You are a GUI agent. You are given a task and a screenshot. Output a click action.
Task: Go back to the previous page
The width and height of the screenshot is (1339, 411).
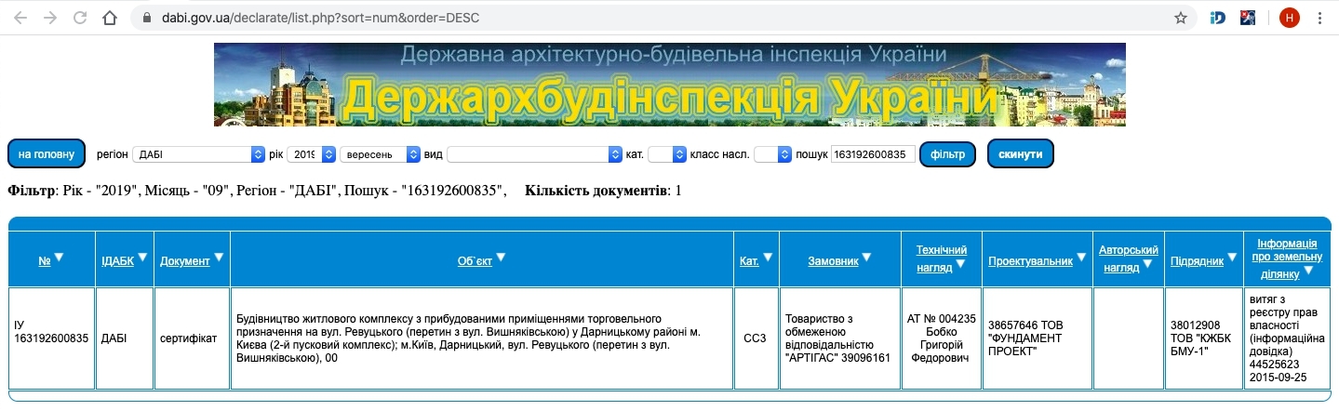pyautogui.click(x=20, y=18)
